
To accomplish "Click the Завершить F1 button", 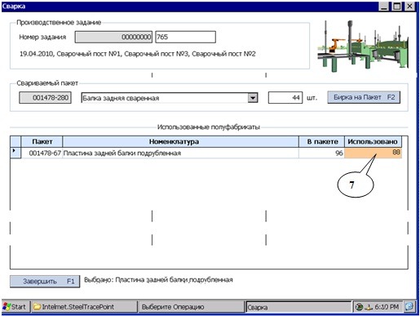I will [45, 281].
